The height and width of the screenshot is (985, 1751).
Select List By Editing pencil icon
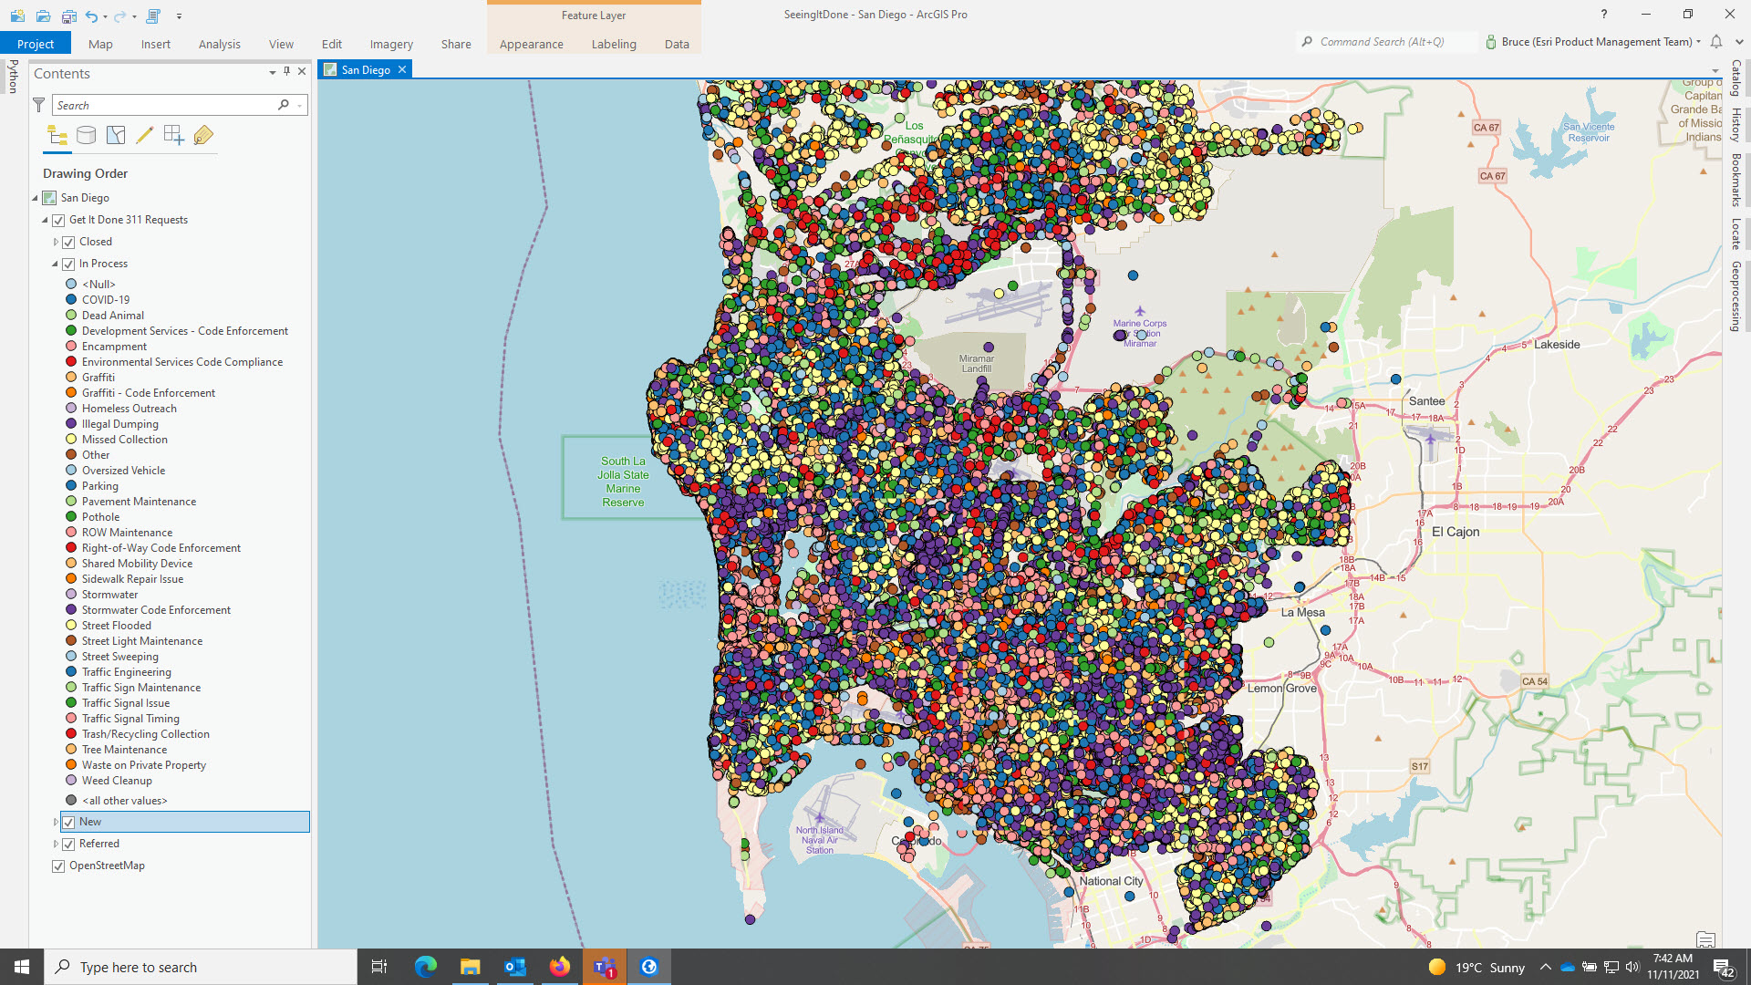pyautogui.click(x=145, y=136)
